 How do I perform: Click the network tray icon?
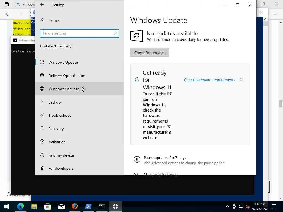tap(241, 206)
